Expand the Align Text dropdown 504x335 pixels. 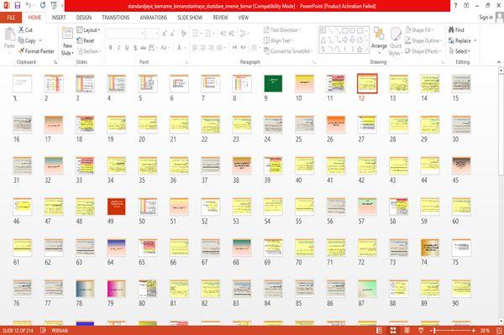coord(278,40)
